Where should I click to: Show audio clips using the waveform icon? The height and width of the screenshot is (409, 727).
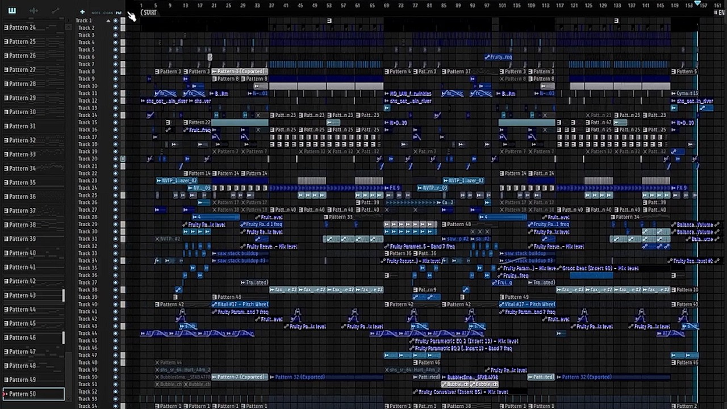[34, 11]
